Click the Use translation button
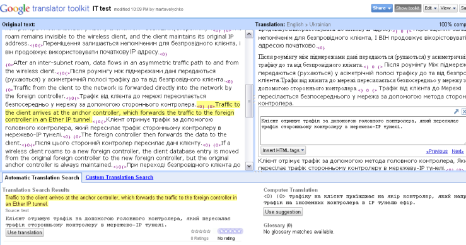The width and height of the screenshot is (466, 245). tap(25, 232)
